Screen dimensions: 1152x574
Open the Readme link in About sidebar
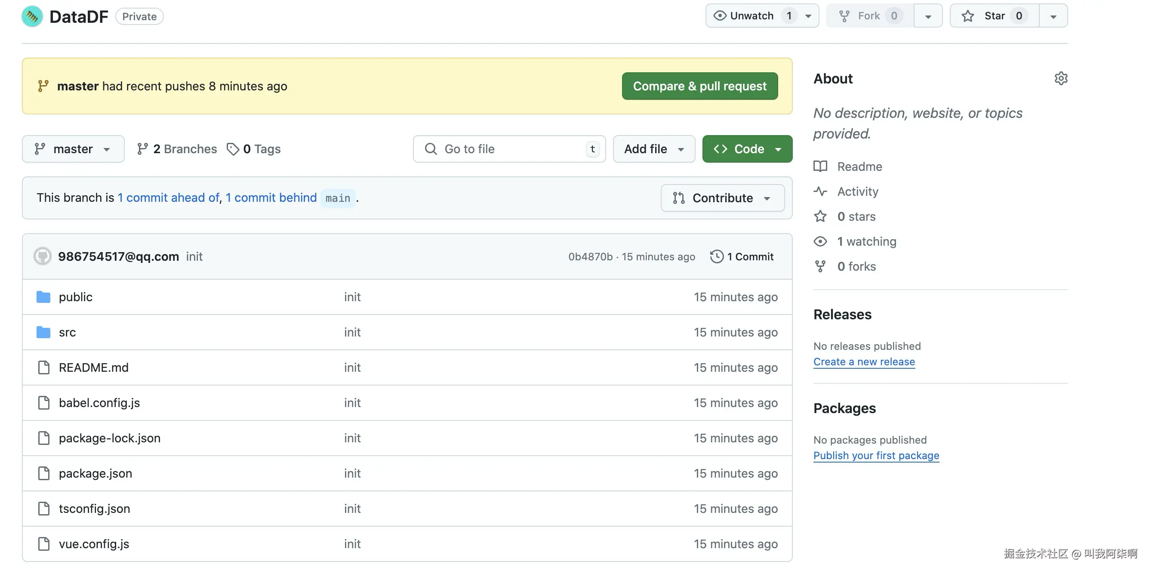[859, 167]
